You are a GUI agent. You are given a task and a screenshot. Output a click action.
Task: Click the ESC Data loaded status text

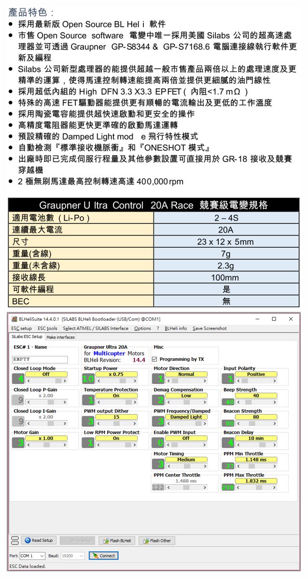click(28, 566)
